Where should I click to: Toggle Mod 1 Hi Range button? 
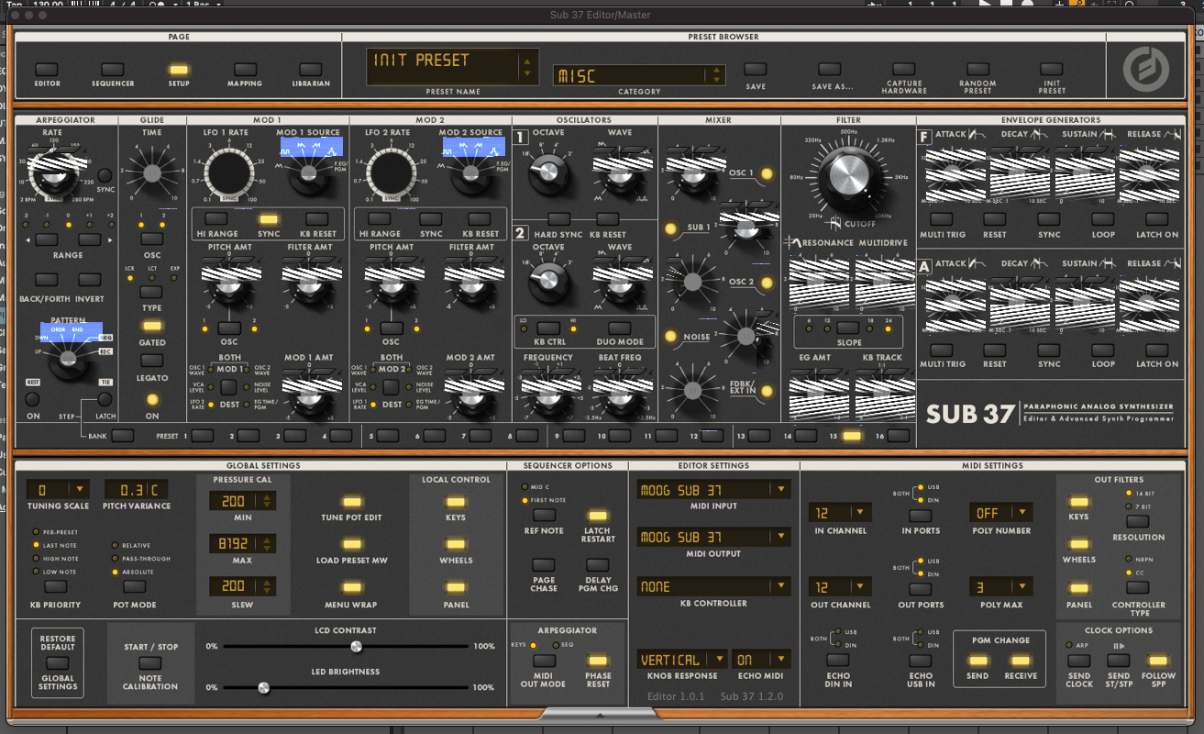(x=215, y=219)
